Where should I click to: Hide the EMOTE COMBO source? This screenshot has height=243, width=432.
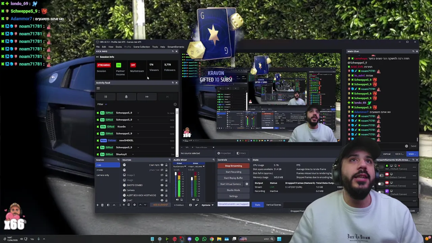pos(162,185)
